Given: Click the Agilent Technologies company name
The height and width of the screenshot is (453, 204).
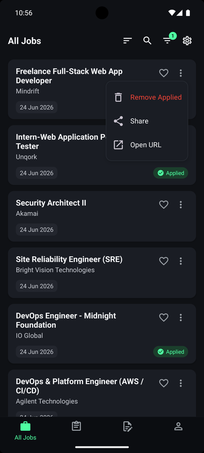Looking at the screenshot, I should coord(47,401).
